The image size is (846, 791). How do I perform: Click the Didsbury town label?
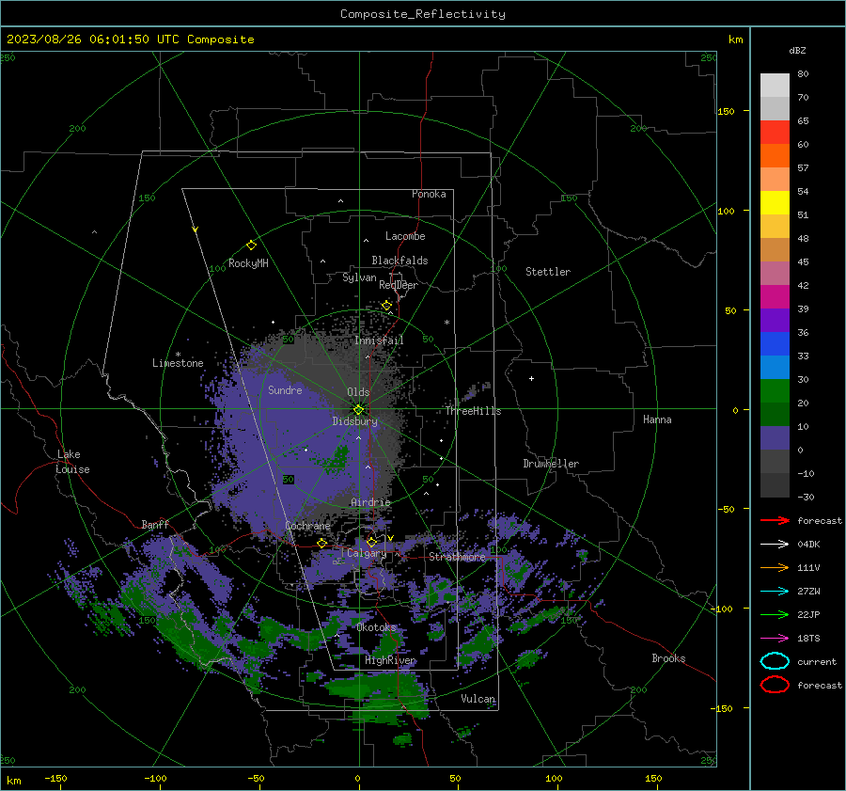355,421
